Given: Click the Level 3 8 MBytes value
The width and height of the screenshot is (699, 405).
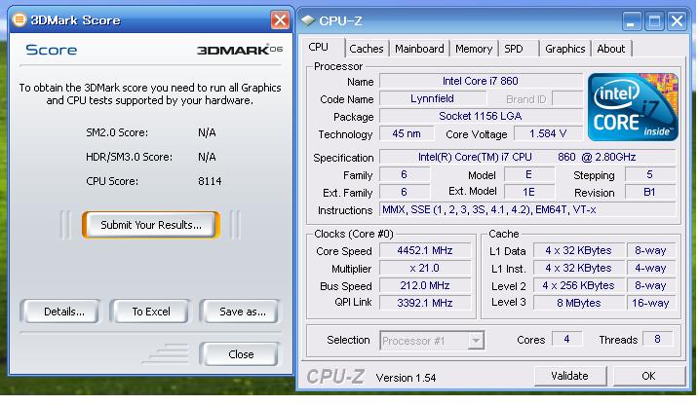Looking at the screenshot, I should click(579, 303).
